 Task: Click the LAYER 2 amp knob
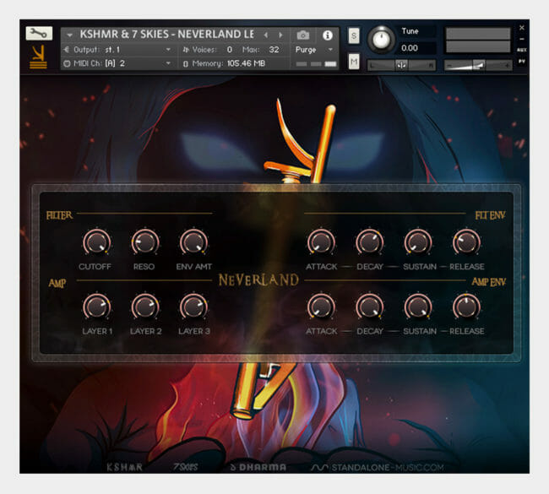point(145,307)
